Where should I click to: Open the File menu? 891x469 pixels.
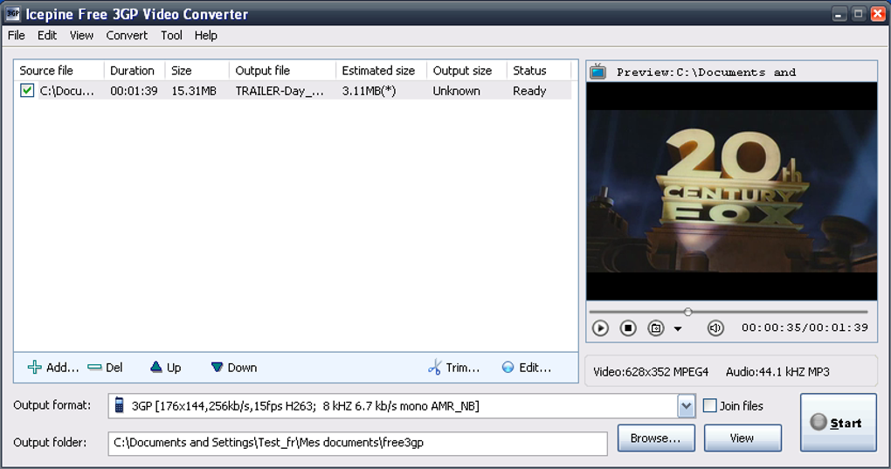point(16,35)
